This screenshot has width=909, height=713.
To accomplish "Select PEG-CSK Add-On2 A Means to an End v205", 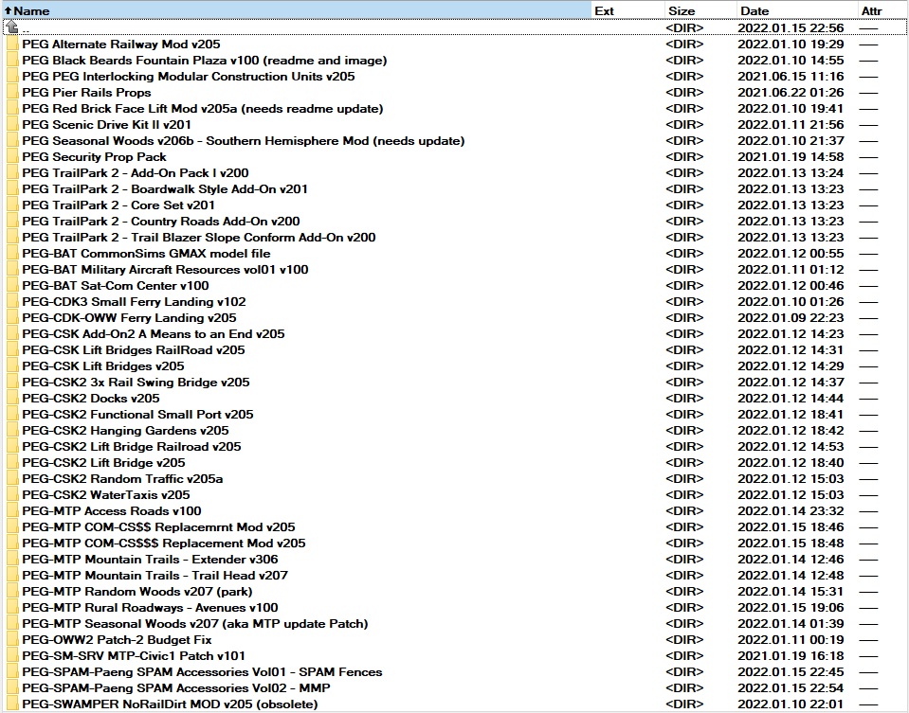I will (x=154, y=334).
